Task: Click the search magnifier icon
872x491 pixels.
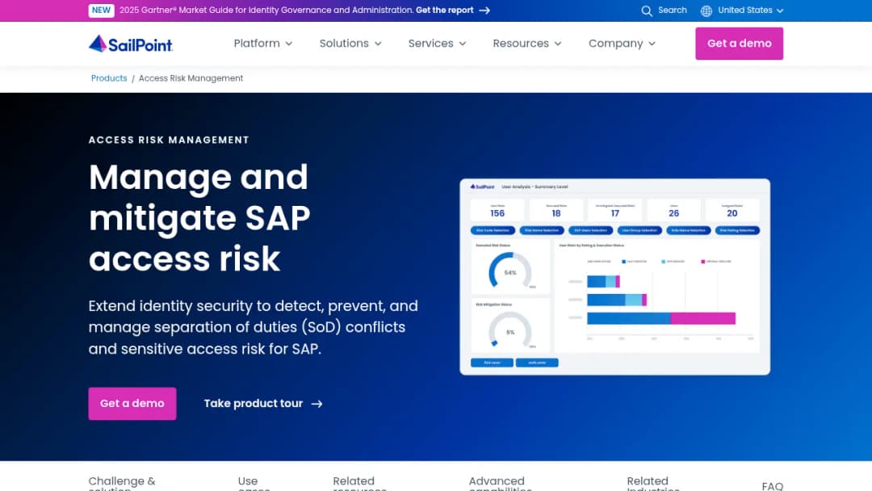Action: click(646, 10)
